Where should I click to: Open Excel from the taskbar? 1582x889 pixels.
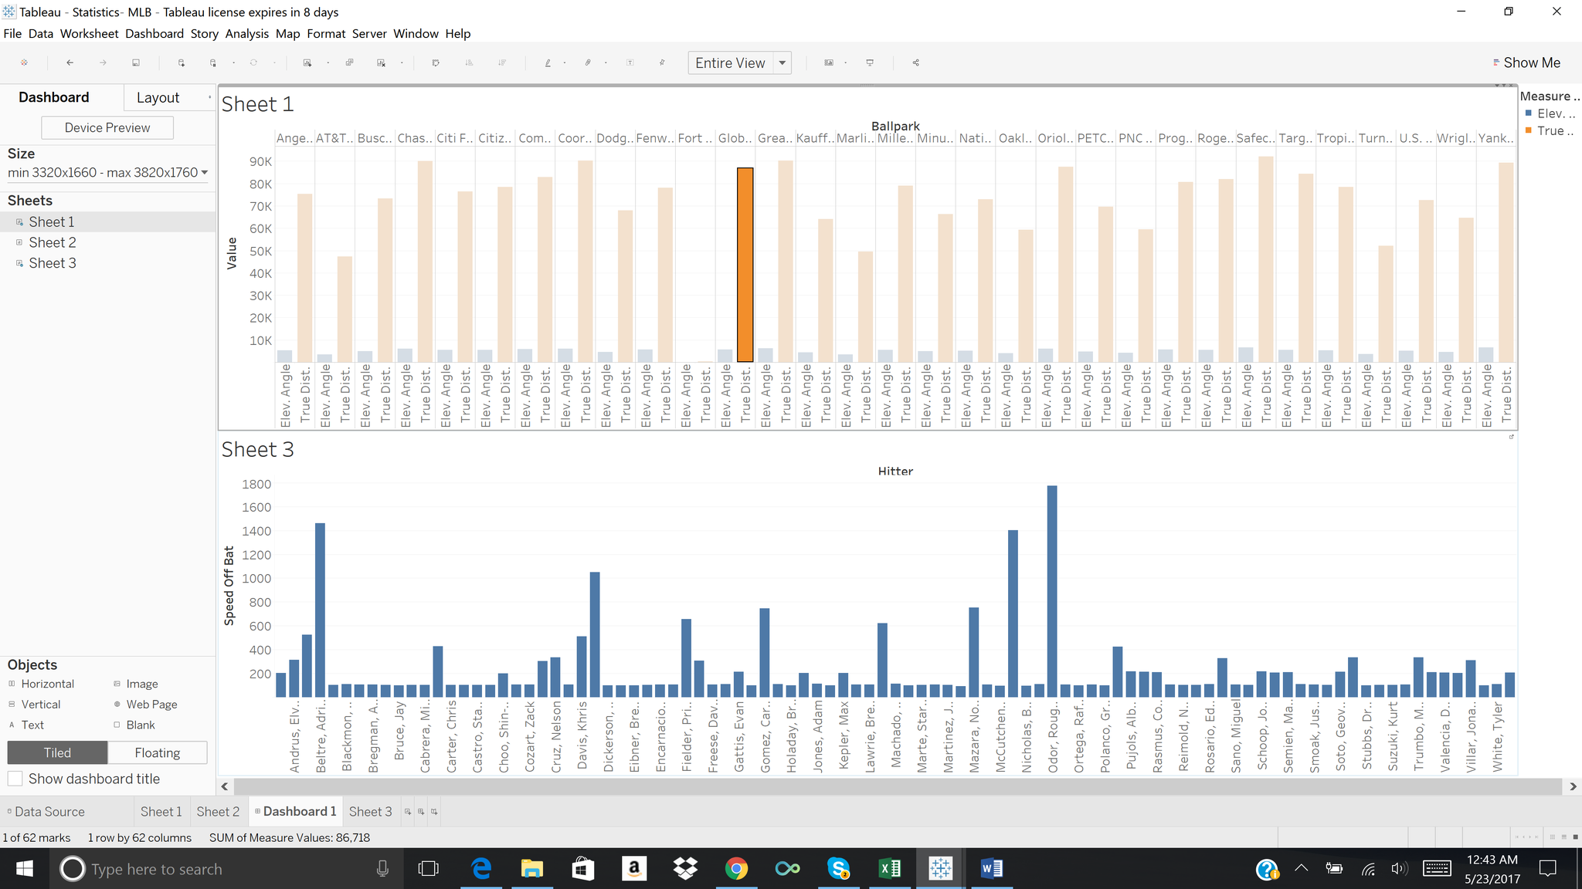click(x=889, y=869)
